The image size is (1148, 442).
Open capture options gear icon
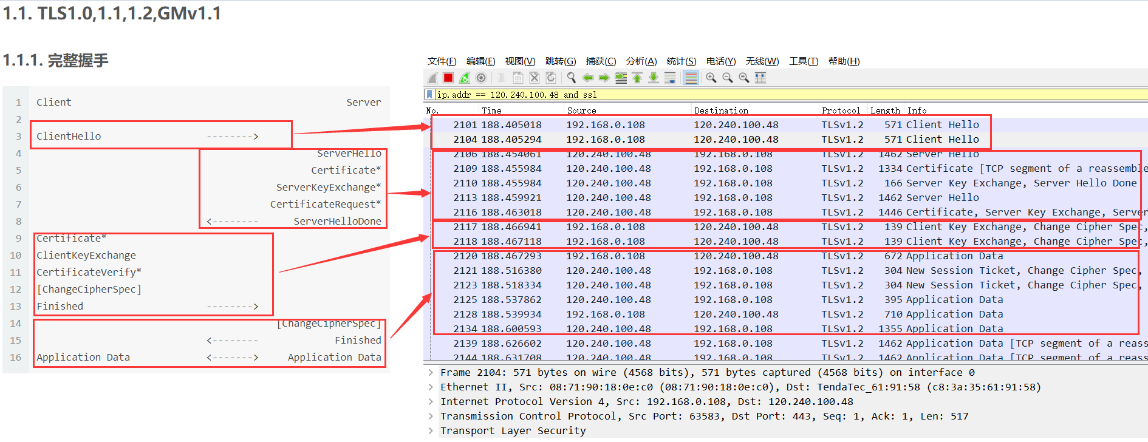tap(481, 78)
